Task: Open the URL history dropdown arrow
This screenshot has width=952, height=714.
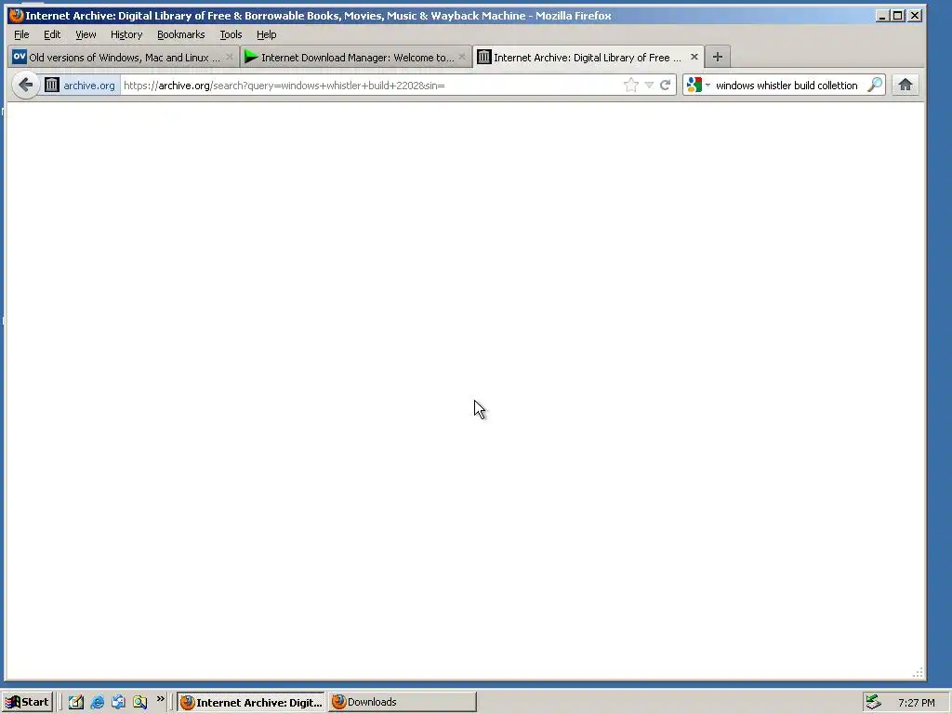Action: click(649, 85)
